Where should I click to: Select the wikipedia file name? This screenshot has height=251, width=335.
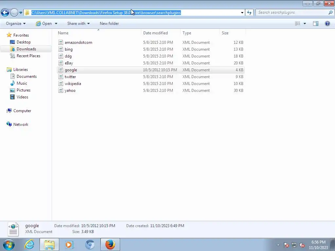(x=73, y=83)
